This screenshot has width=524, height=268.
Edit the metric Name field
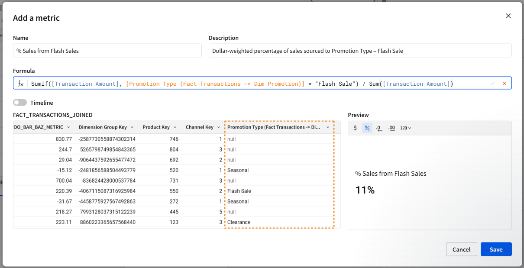[107, 51]
